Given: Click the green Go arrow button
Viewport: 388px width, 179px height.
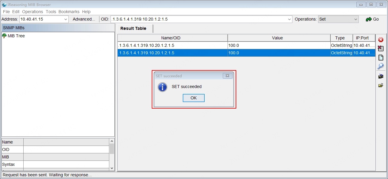Looking at the screenshot, I should click(x=372, y=19).
